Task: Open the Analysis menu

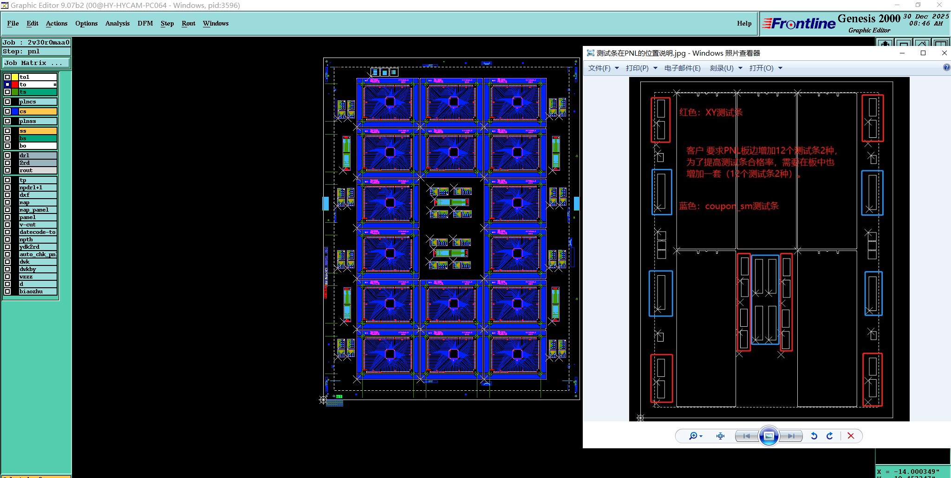Action: click(x=117, y=23)
